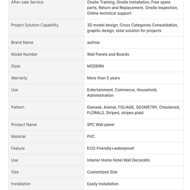Click the Model Number label
The image size is (190, 190).
click(x=24, y=54)
